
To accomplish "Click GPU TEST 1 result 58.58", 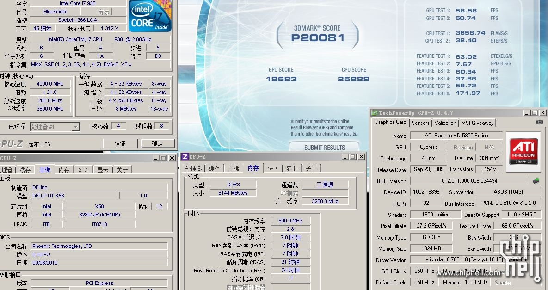I will pyautogui.click(x=466, y=11).
